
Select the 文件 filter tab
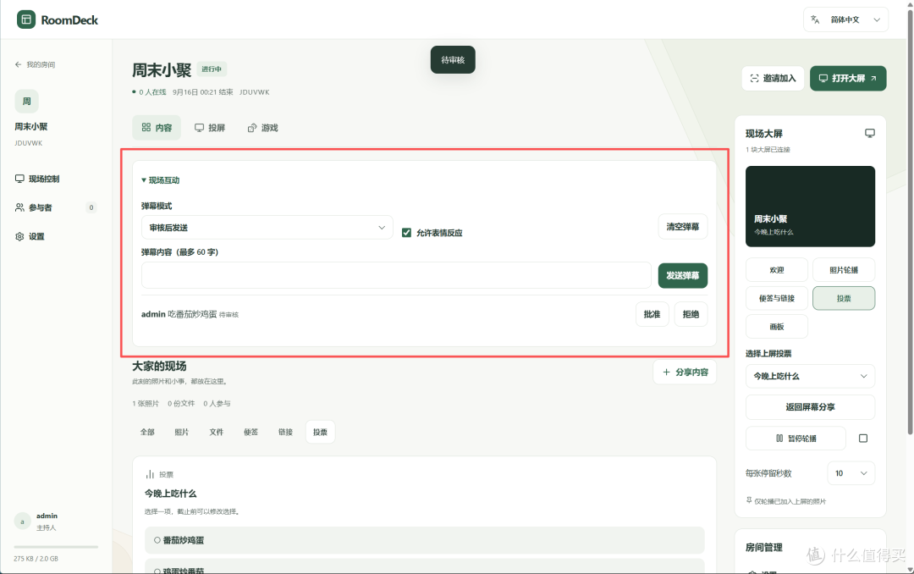click(x=217, y=433)
